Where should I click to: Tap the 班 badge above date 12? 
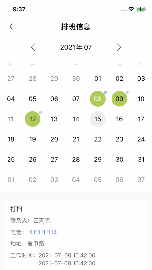[x=40, y=113]
